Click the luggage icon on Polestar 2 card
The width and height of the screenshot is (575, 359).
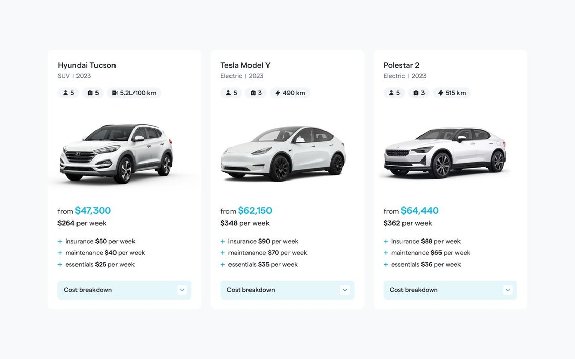[416, 93]
